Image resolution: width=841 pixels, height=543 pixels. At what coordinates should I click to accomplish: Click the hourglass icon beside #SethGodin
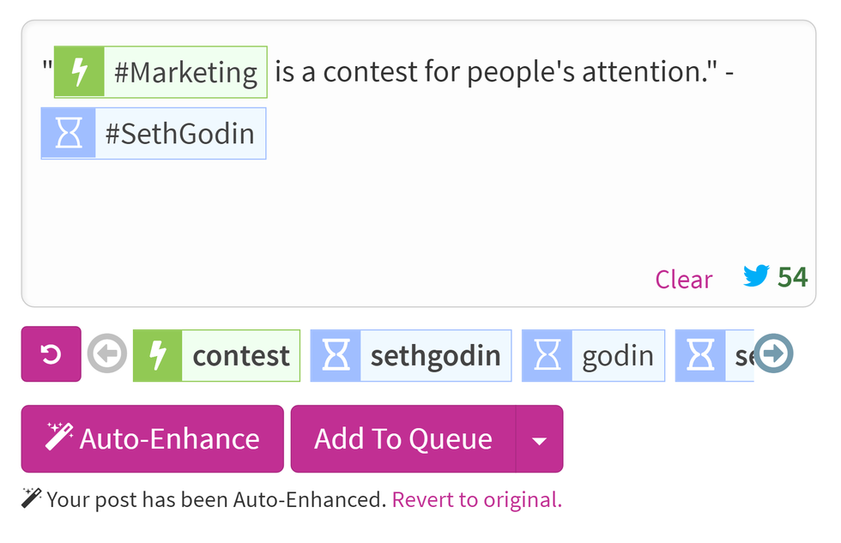(x=68, y=134)
